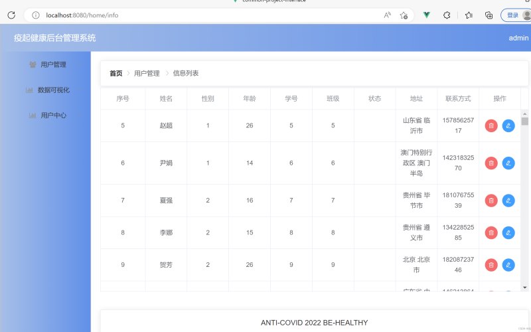531x332 pixels.
Task: Edit the row for 李娜
Action: [508, 232]
